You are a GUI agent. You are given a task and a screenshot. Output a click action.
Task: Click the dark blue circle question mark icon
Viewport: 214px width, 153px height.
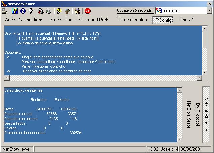[x=23, y=11]
